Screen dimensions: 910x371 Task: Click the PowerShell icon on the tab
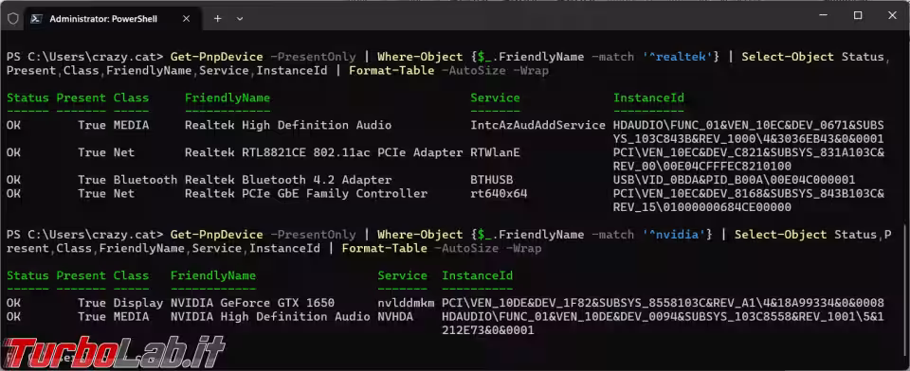(x=36, y=19)
